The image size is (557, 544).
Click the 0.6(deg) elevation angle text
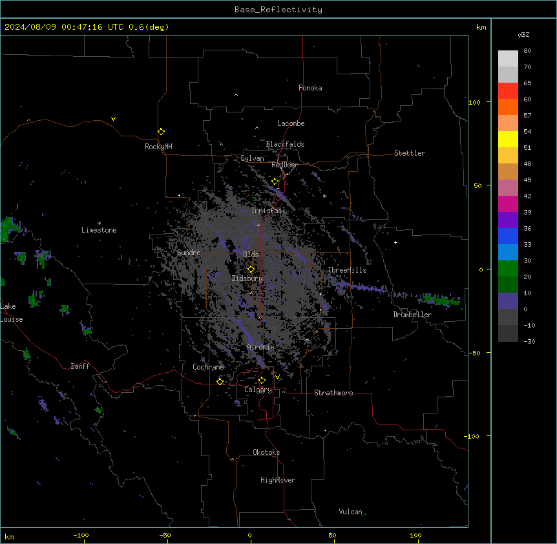(149, 27)
